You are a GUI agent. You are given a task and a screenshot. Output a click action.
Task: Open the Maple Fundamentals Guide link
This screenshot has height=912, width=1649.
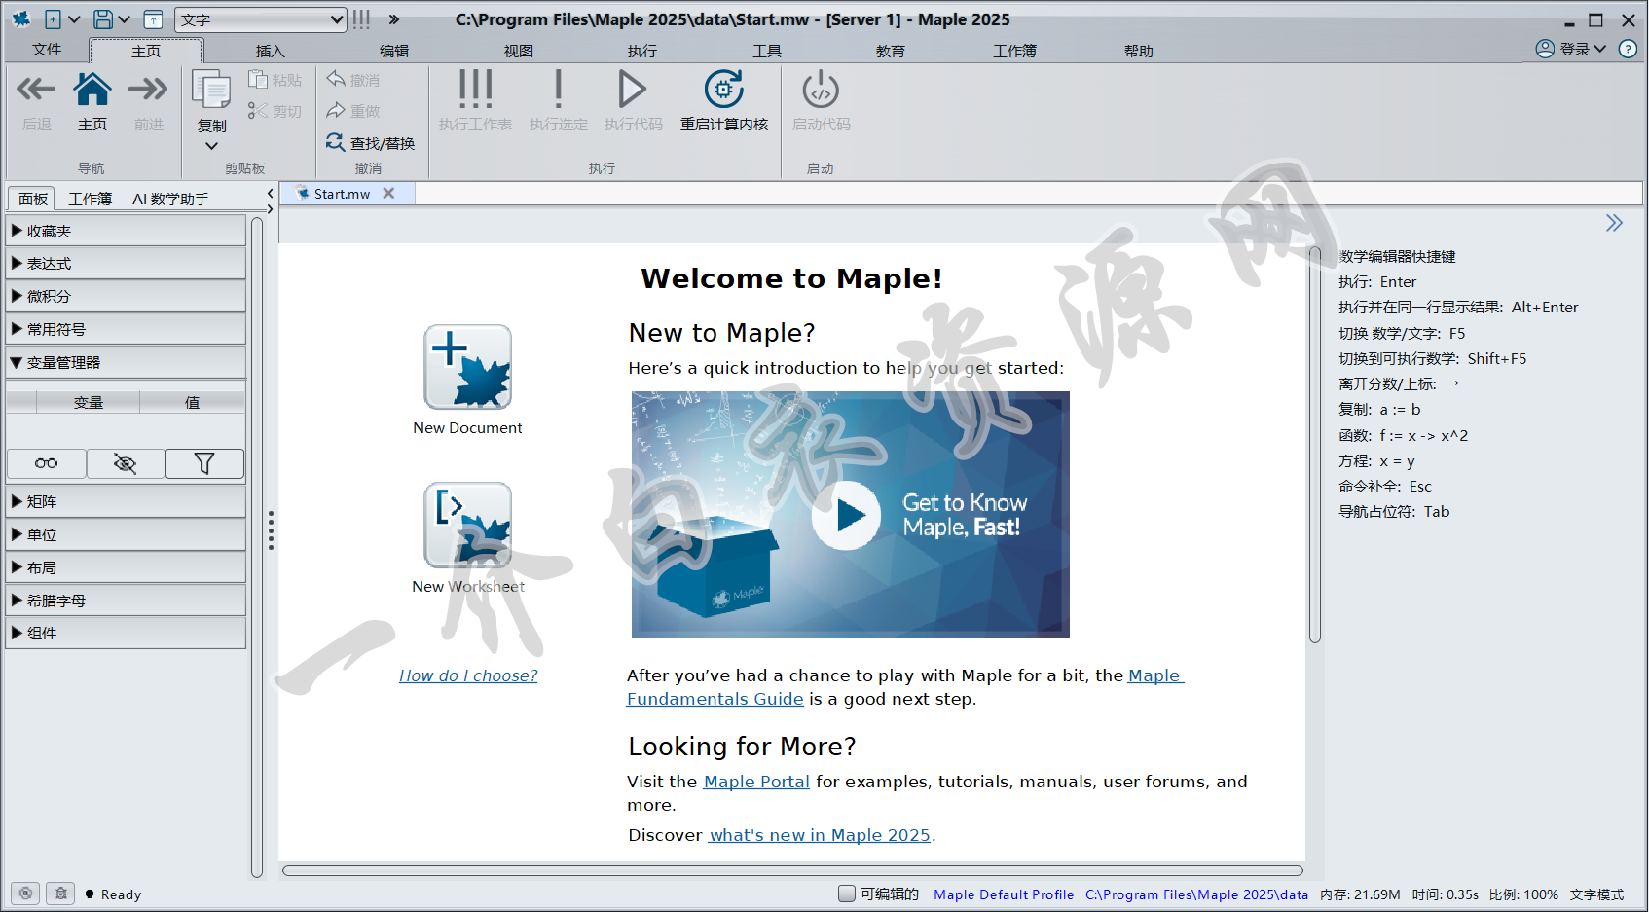coord(715,699)
